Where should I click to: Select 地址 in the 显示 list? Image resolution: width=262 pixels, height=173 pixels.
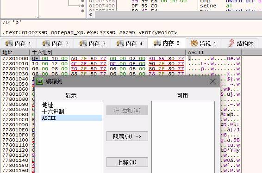tap(71, 105)
